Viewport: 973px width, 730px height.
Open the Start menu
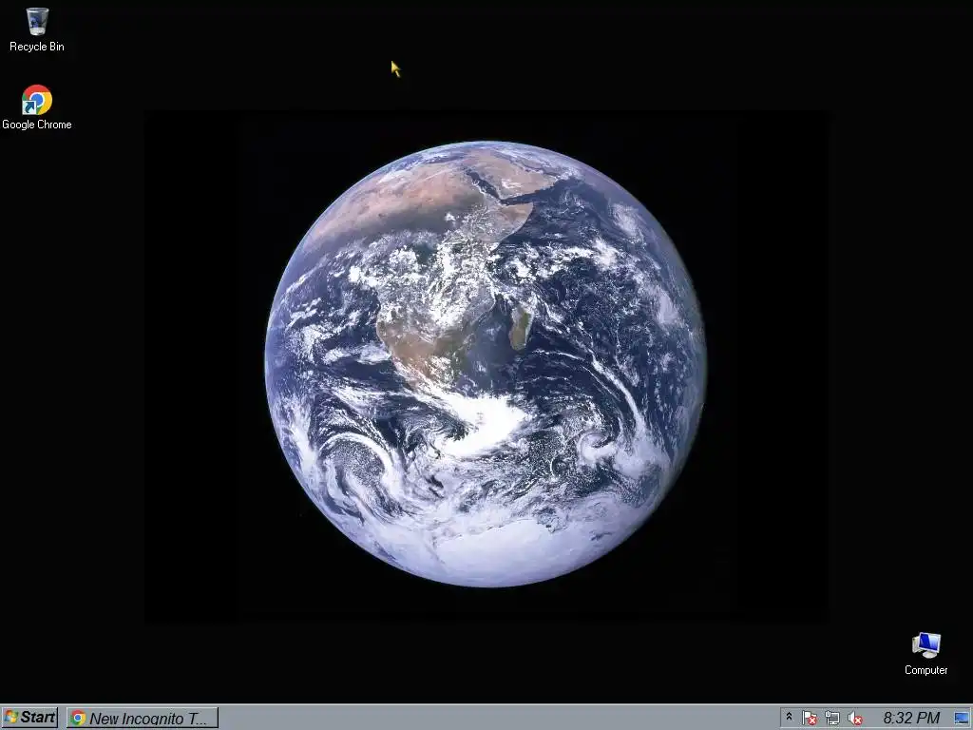point(29,718)
